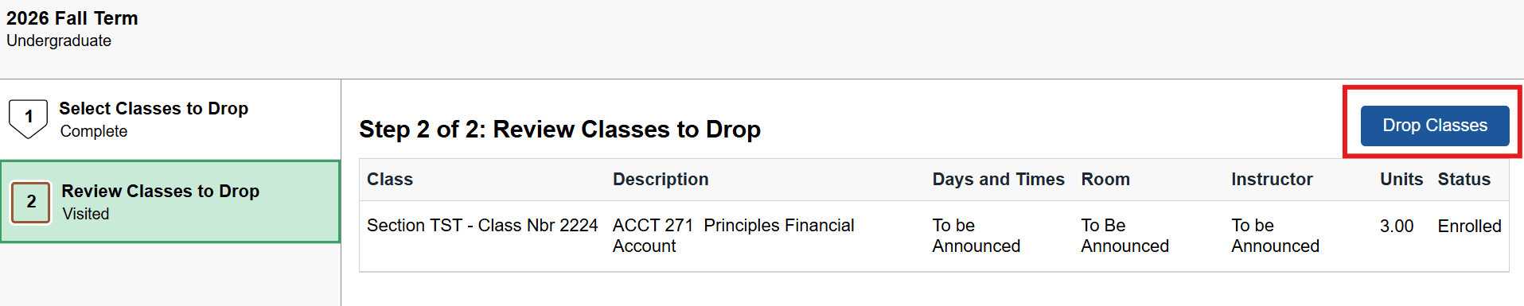Click the 2026 Fall Term heading
The height and width of the screenshot is (306, 1524).
72,18
